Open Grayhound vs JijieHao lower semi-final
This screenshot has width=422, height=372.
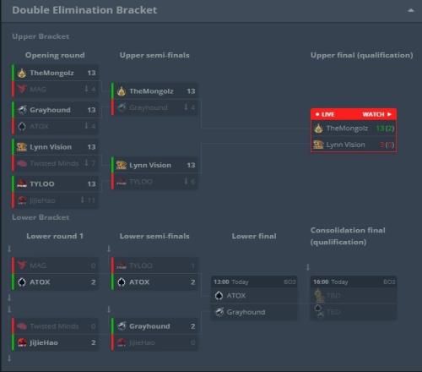click(154, 334)
